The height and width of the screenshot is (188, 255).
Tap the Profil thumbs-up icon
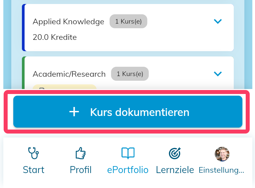click(x=80, y=153)
